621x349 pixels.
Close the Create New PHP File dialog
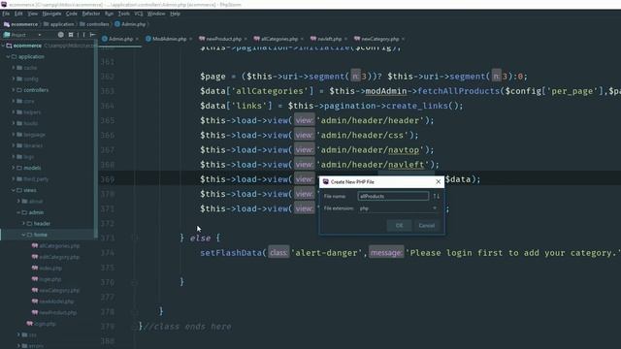click(438, 181)
